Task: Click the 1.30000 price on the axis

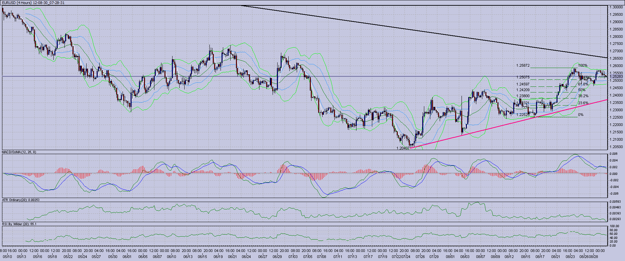Action: 617,7
